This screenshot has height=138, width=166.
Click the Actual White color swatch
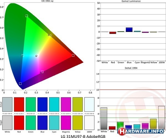[x=7, y=104]
